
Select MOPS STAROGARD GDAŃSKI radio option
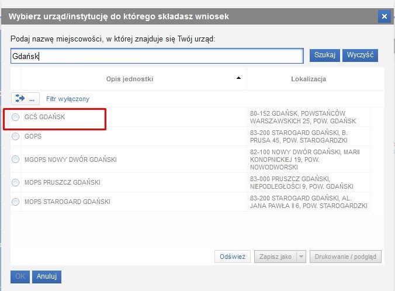click(16, 202)
